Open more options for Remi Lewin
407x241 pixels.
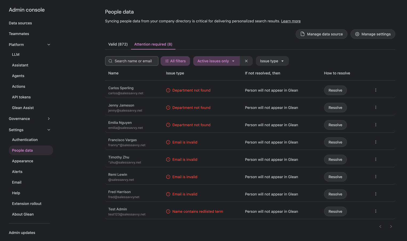click(x=376, y=177)
